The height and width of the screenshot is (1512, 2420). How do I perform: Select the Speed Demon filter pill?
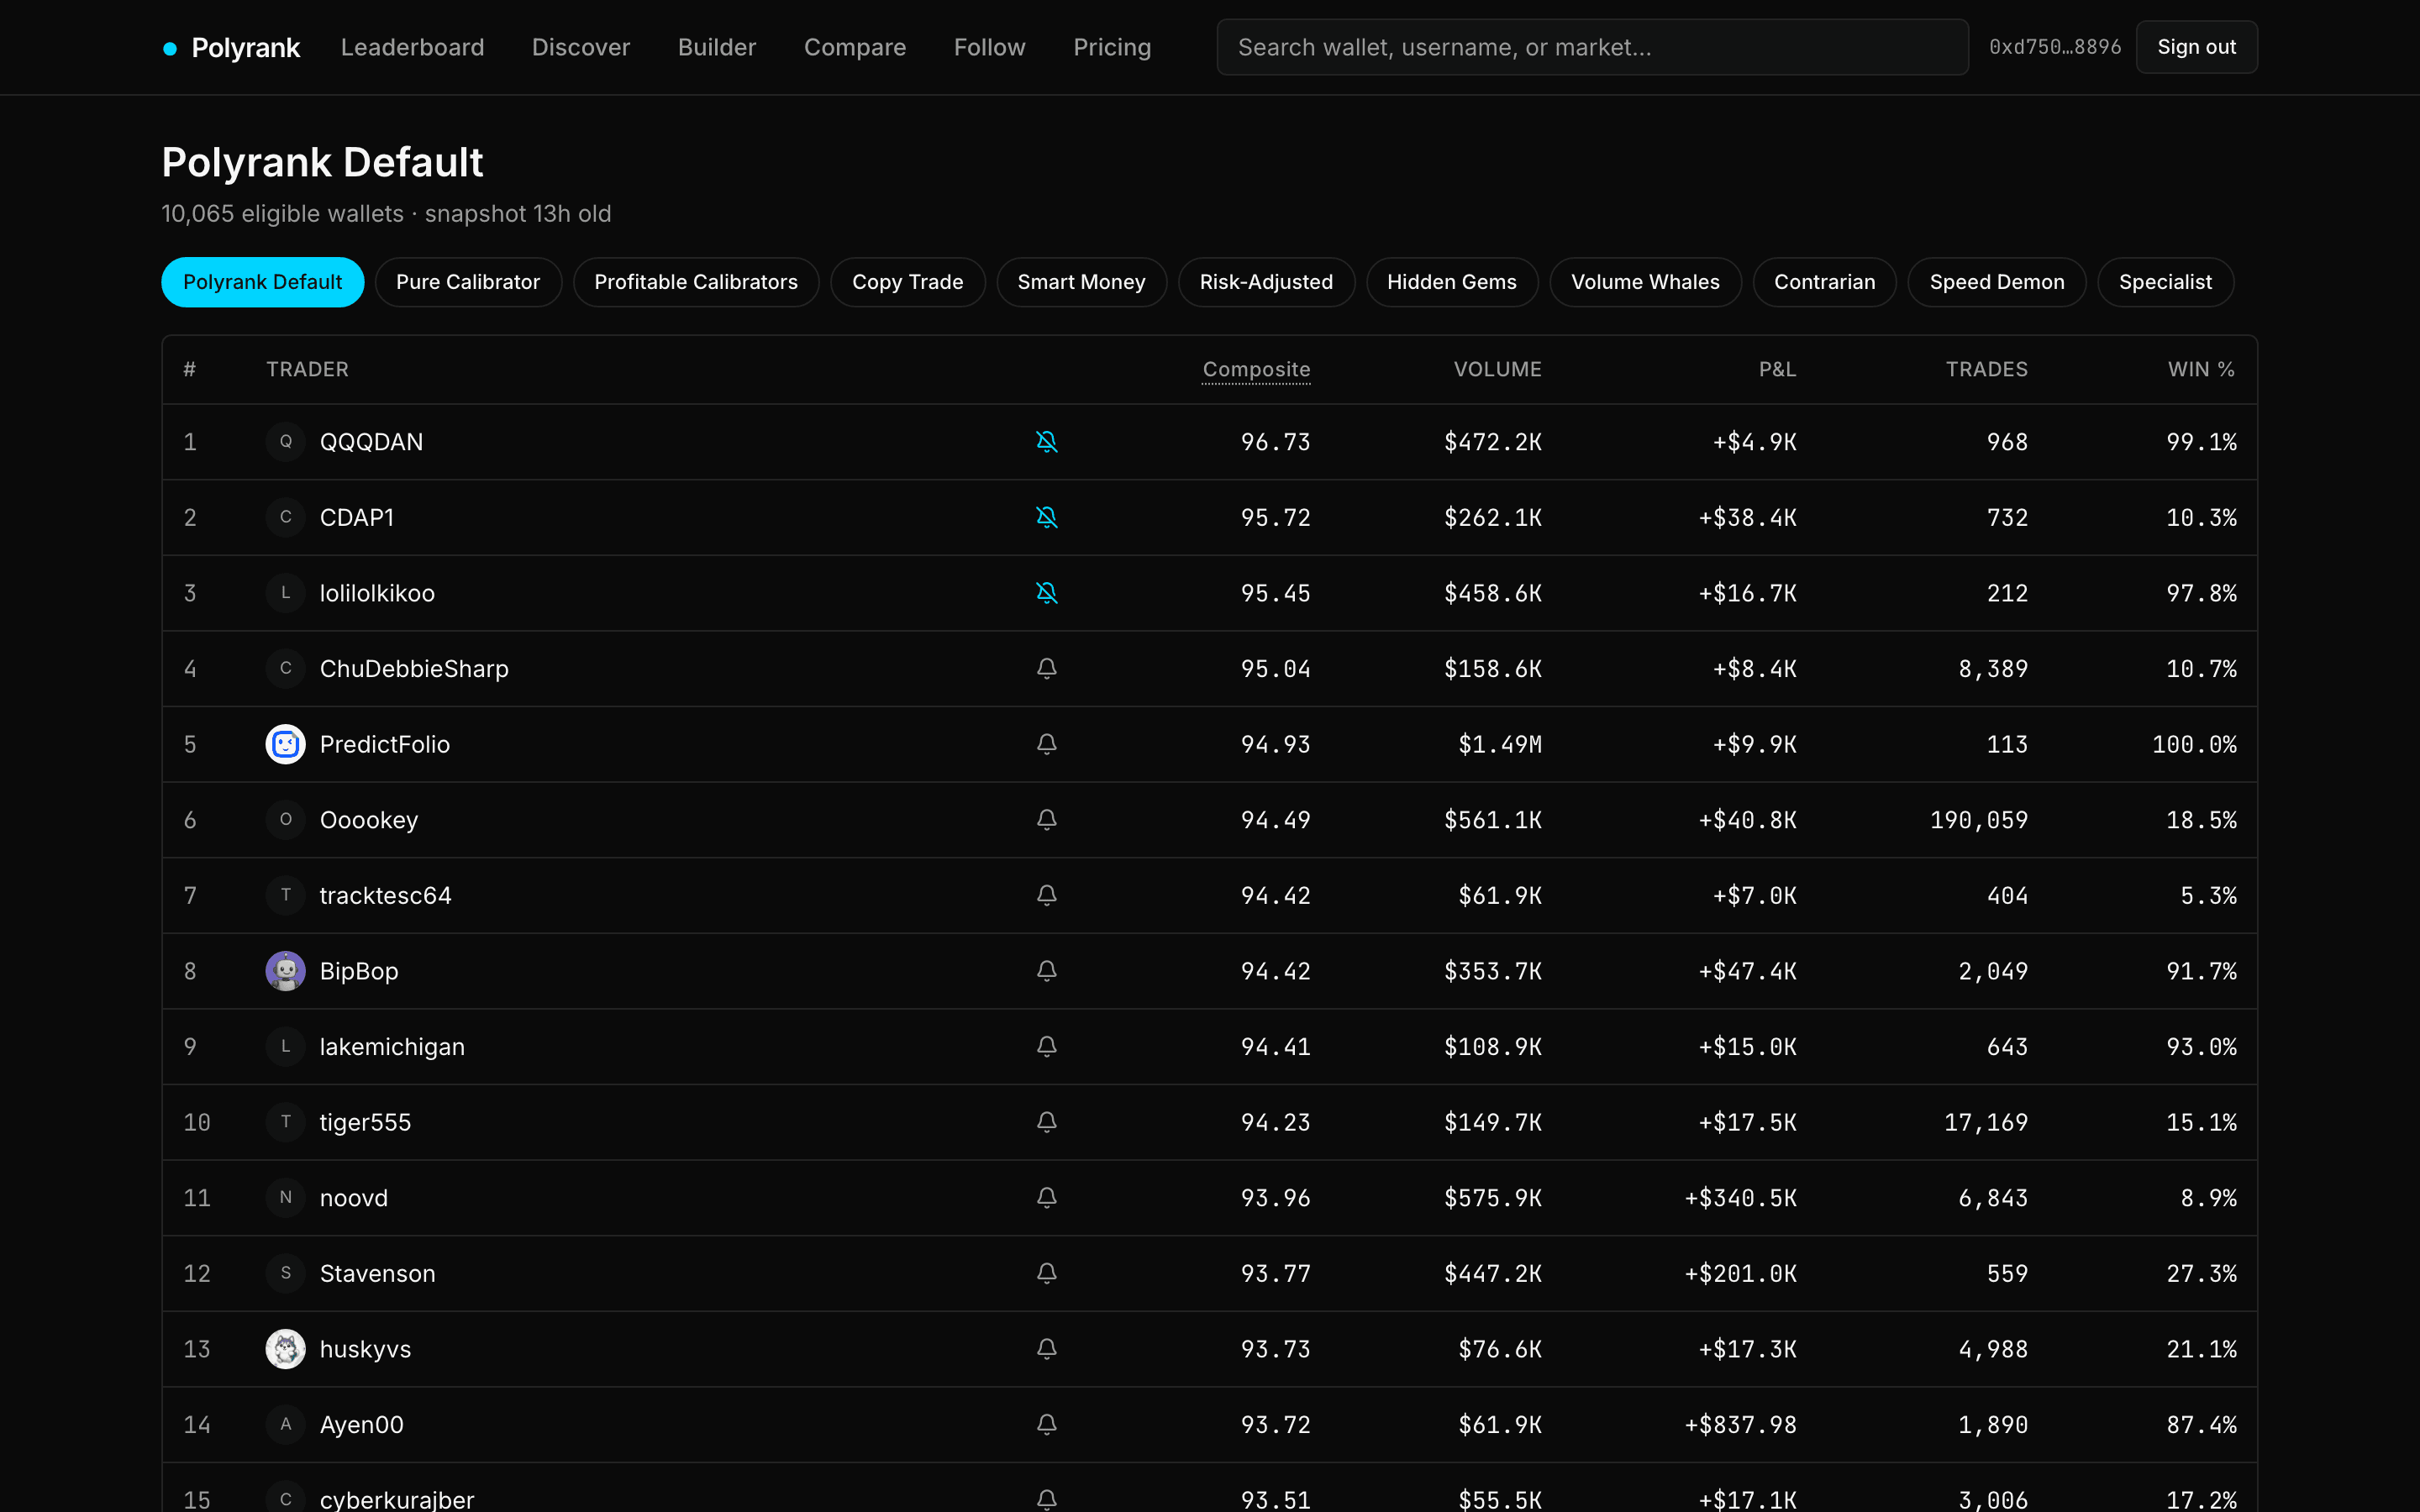[1997, 282]
